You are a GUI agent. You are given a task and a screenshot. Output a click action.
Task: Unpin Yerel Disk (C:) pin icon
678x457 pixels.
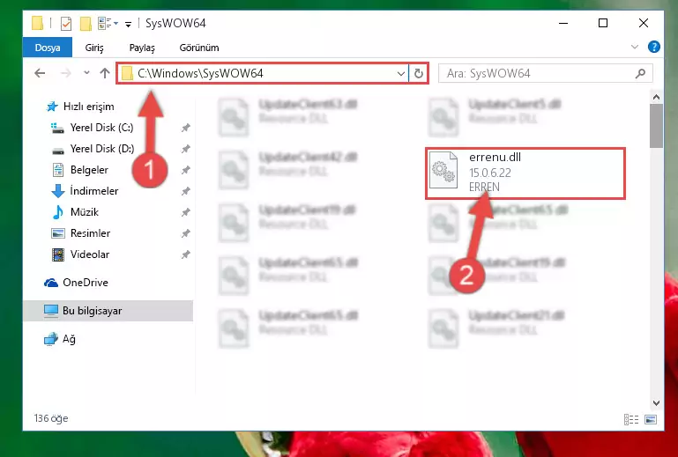tap(185, 128)
